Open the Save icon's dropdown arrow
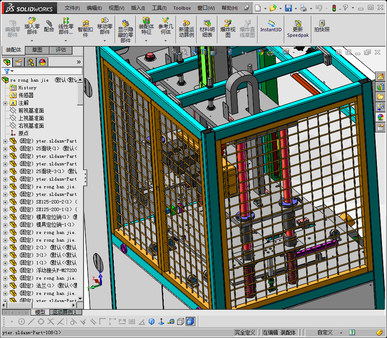Image resolution: width=387 pixels, height=338 pixels. click(x=296, y=8)
